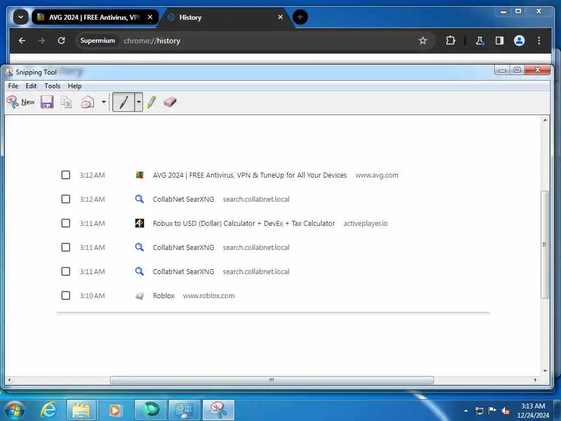Switch to the AVG 2024 browser tab
Screen dimensions: 561x421
95,17
